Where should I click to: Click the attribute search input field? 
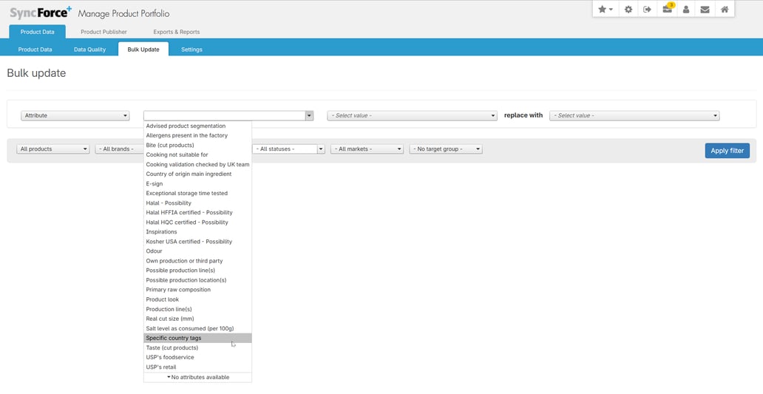point(224,116)
